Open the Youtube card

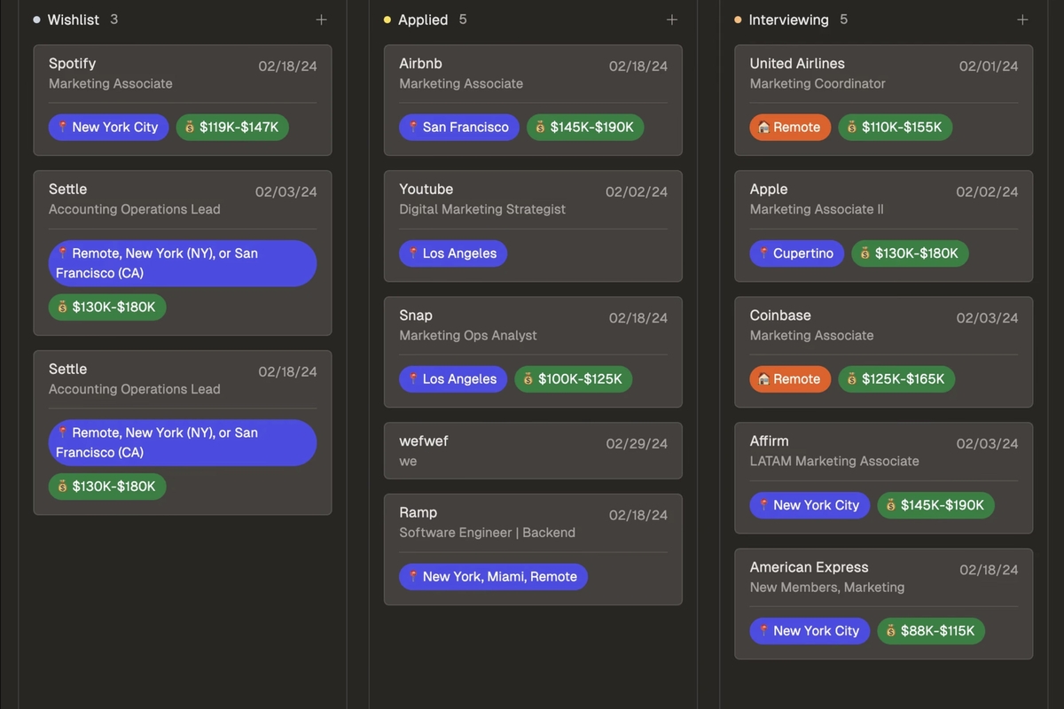pos(533,226)
